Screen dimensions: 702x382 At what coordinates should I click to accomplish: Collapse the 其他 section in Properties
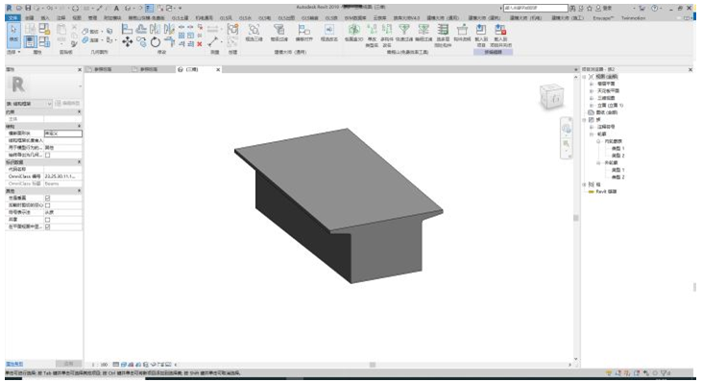[80, 191]
